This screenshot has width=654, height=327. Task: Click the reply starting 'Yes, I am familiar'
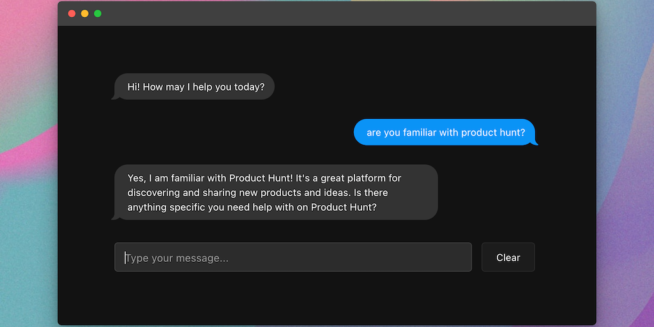click(276, 192)
